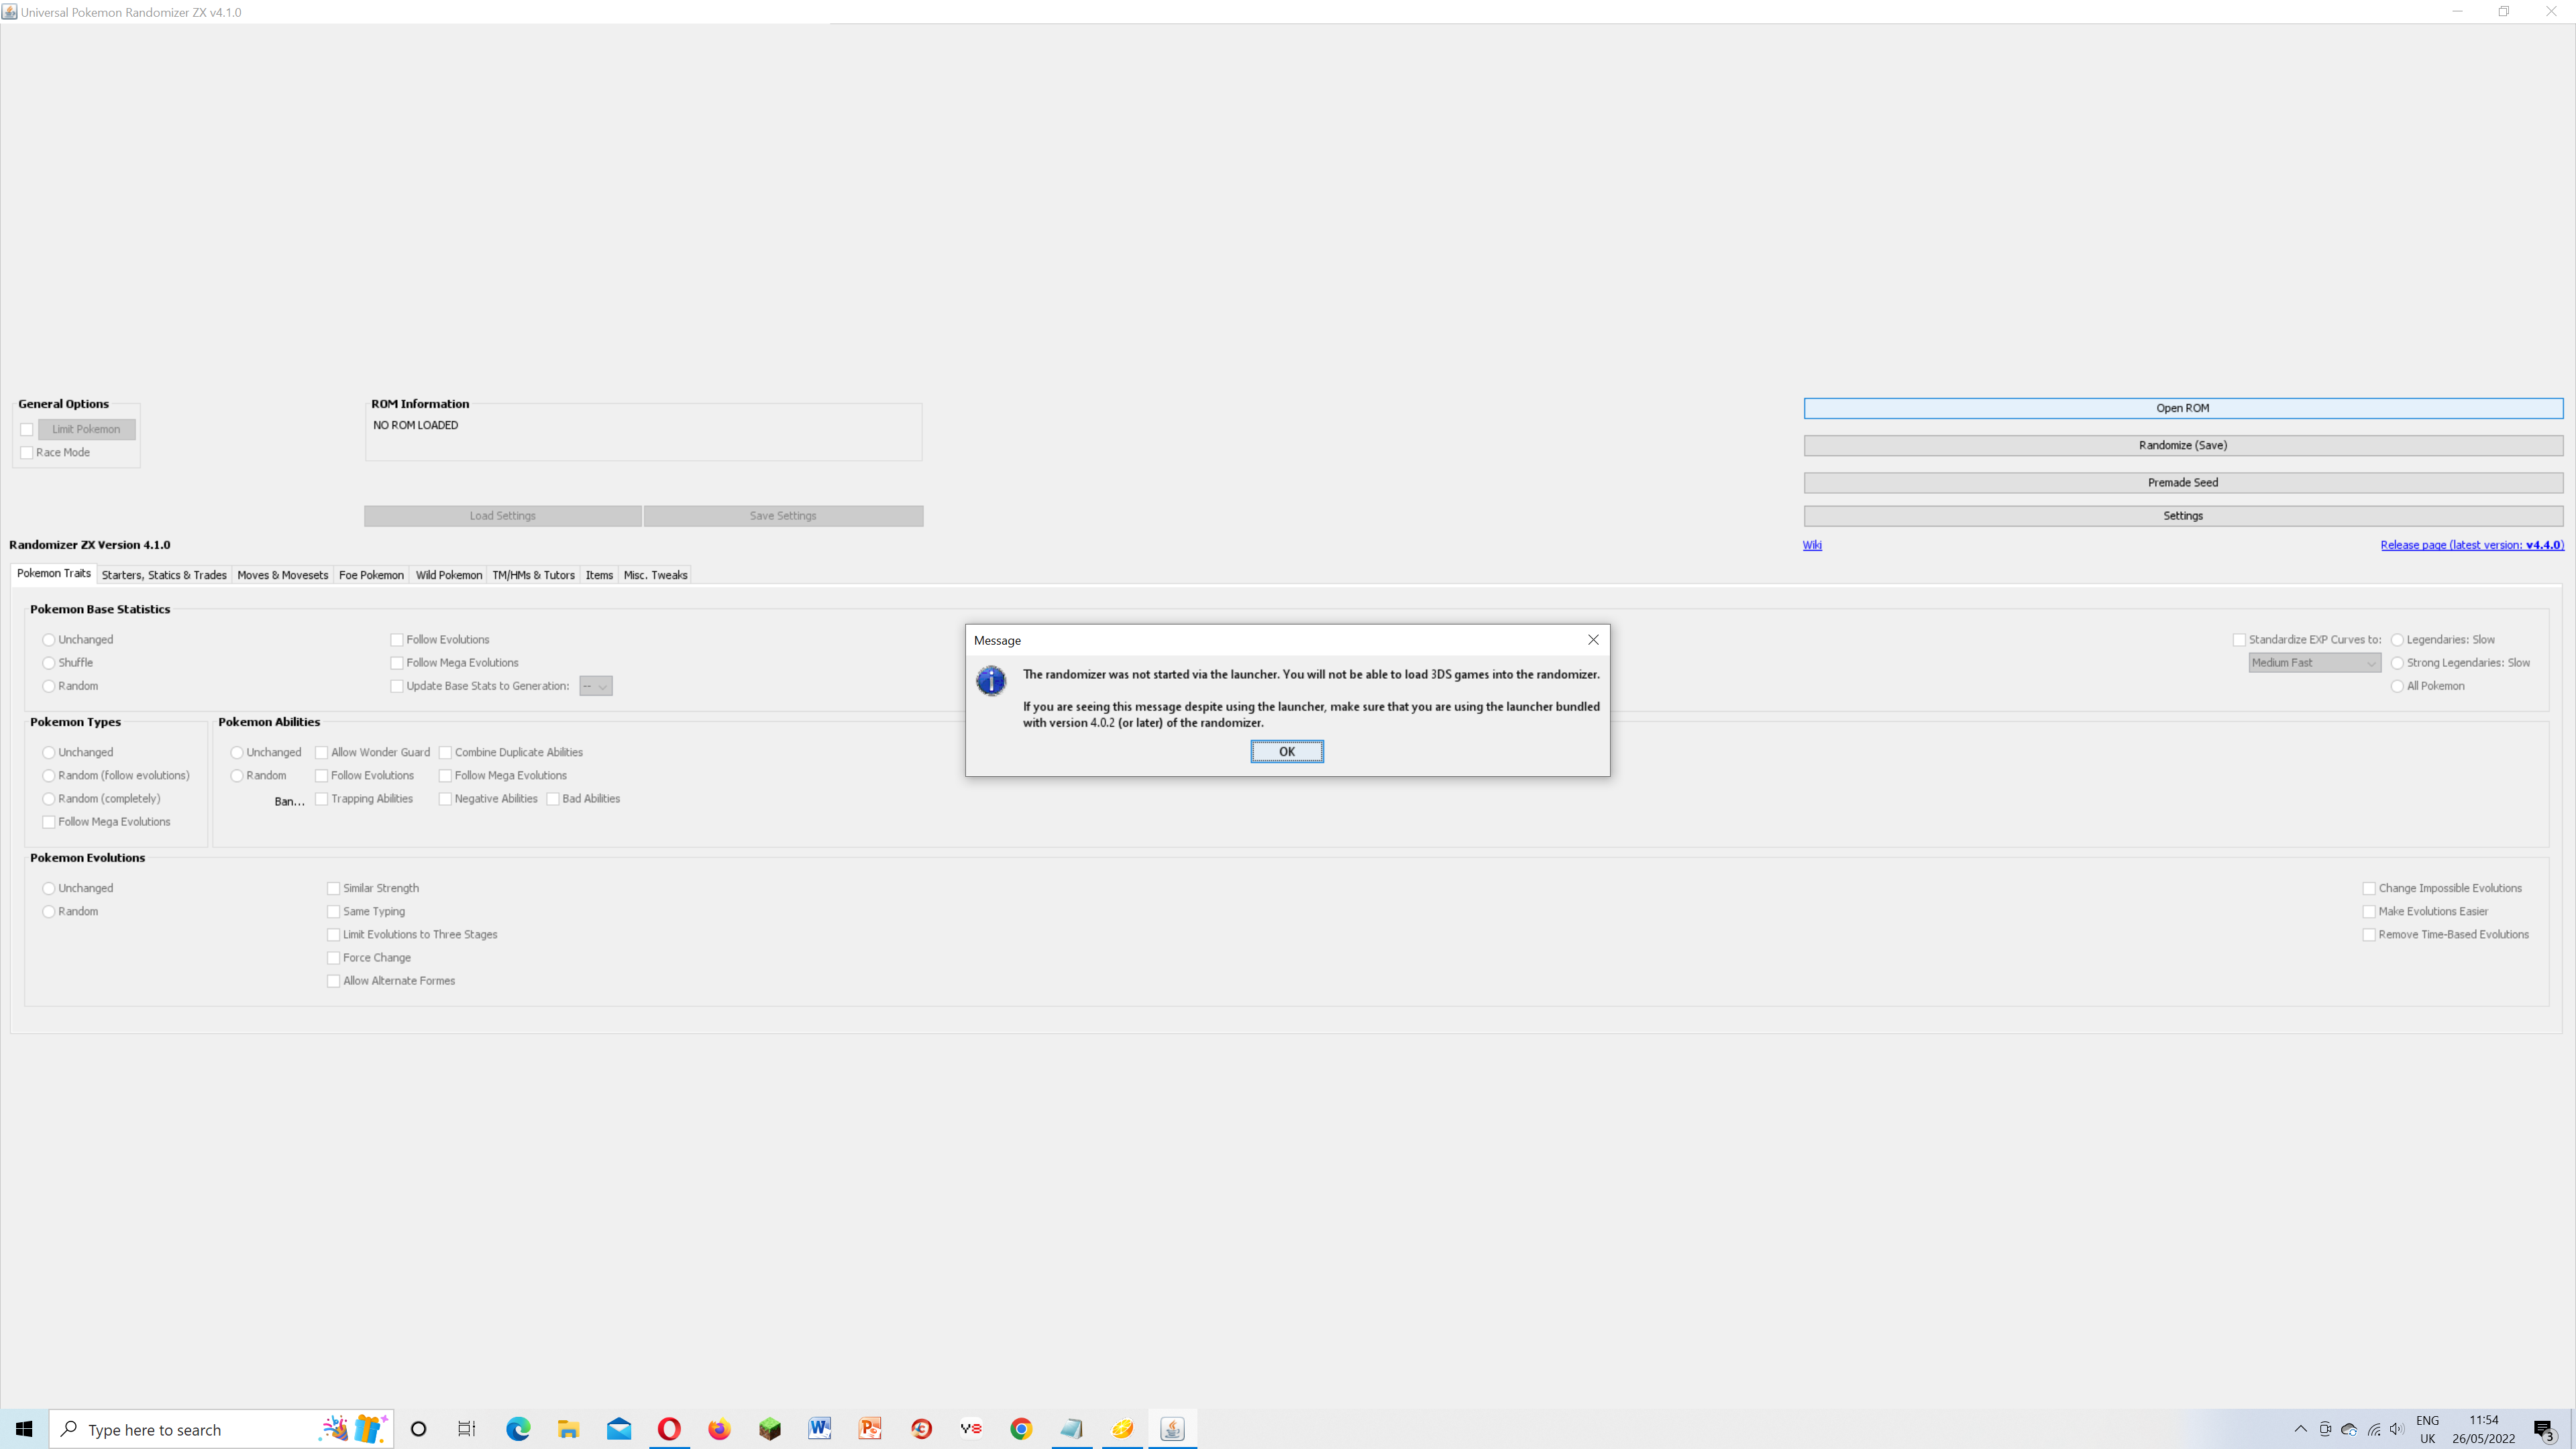The height and width of the screenshot is (1449, 2576).
Task: Open PowerPoint from the taskbar
Action: click(870, 1428)
